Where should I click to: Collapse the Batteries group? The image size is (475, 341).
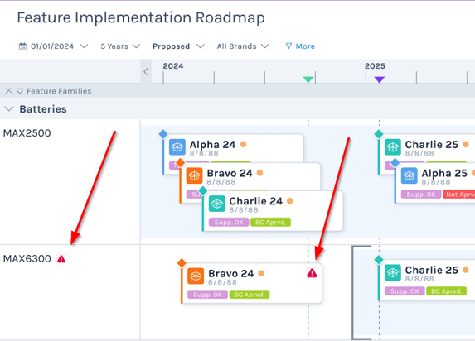coord(9,109)
